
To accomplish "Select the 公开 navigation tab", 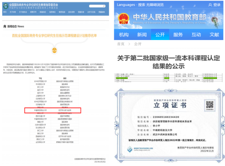I will (160, 34).
